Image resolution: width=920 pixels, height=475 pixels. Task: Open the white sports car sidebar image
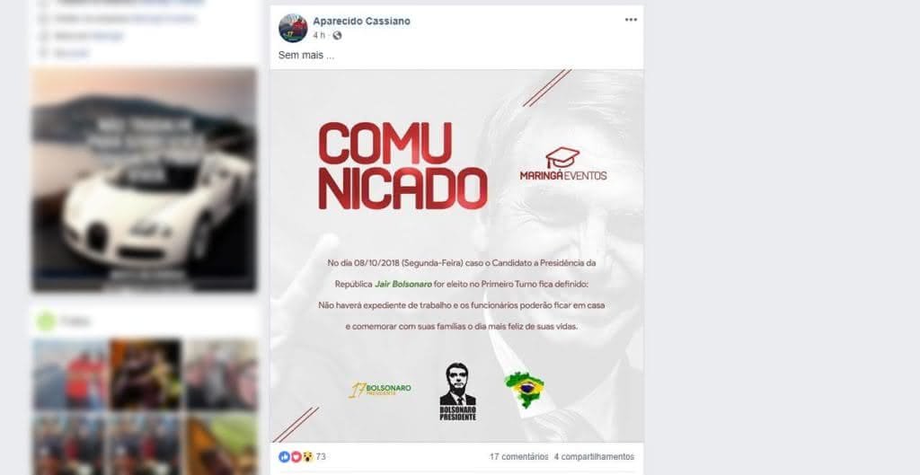coord(144,180)
